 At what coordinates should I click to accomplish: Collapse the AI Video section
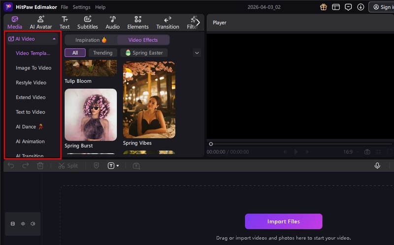tap(54, 38)
